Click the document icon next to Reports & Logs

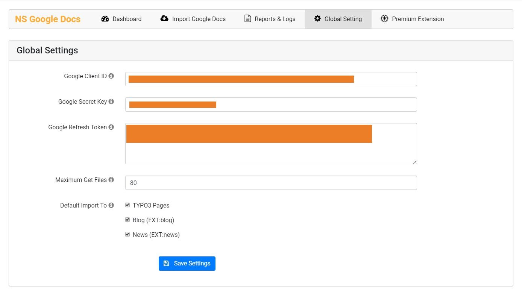click(x=247, y=18)
